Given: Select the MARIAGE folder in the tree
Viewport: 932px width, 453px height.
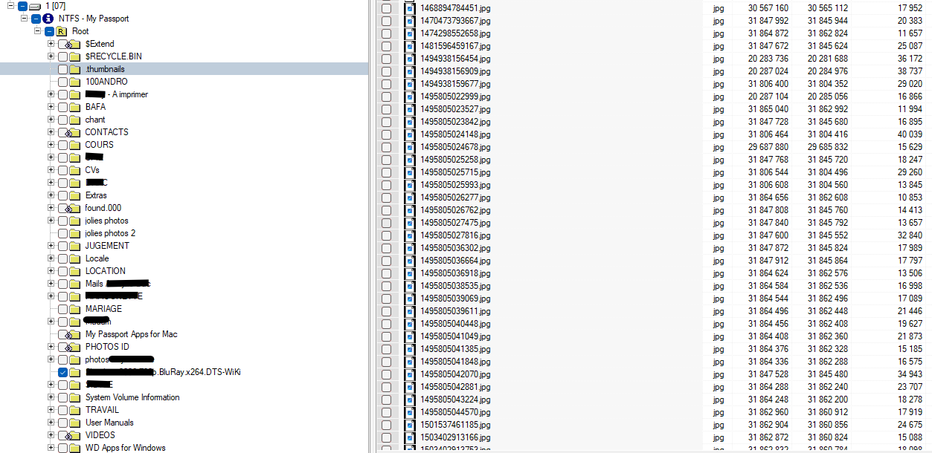Looking at the screenshot, I should pos(103,309).
